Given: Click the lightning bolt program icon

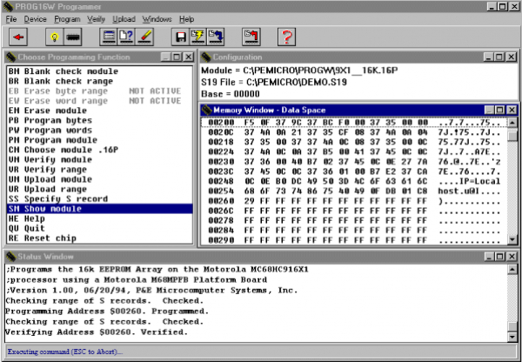Looking at the screenshot, I should tap(197, 37).
